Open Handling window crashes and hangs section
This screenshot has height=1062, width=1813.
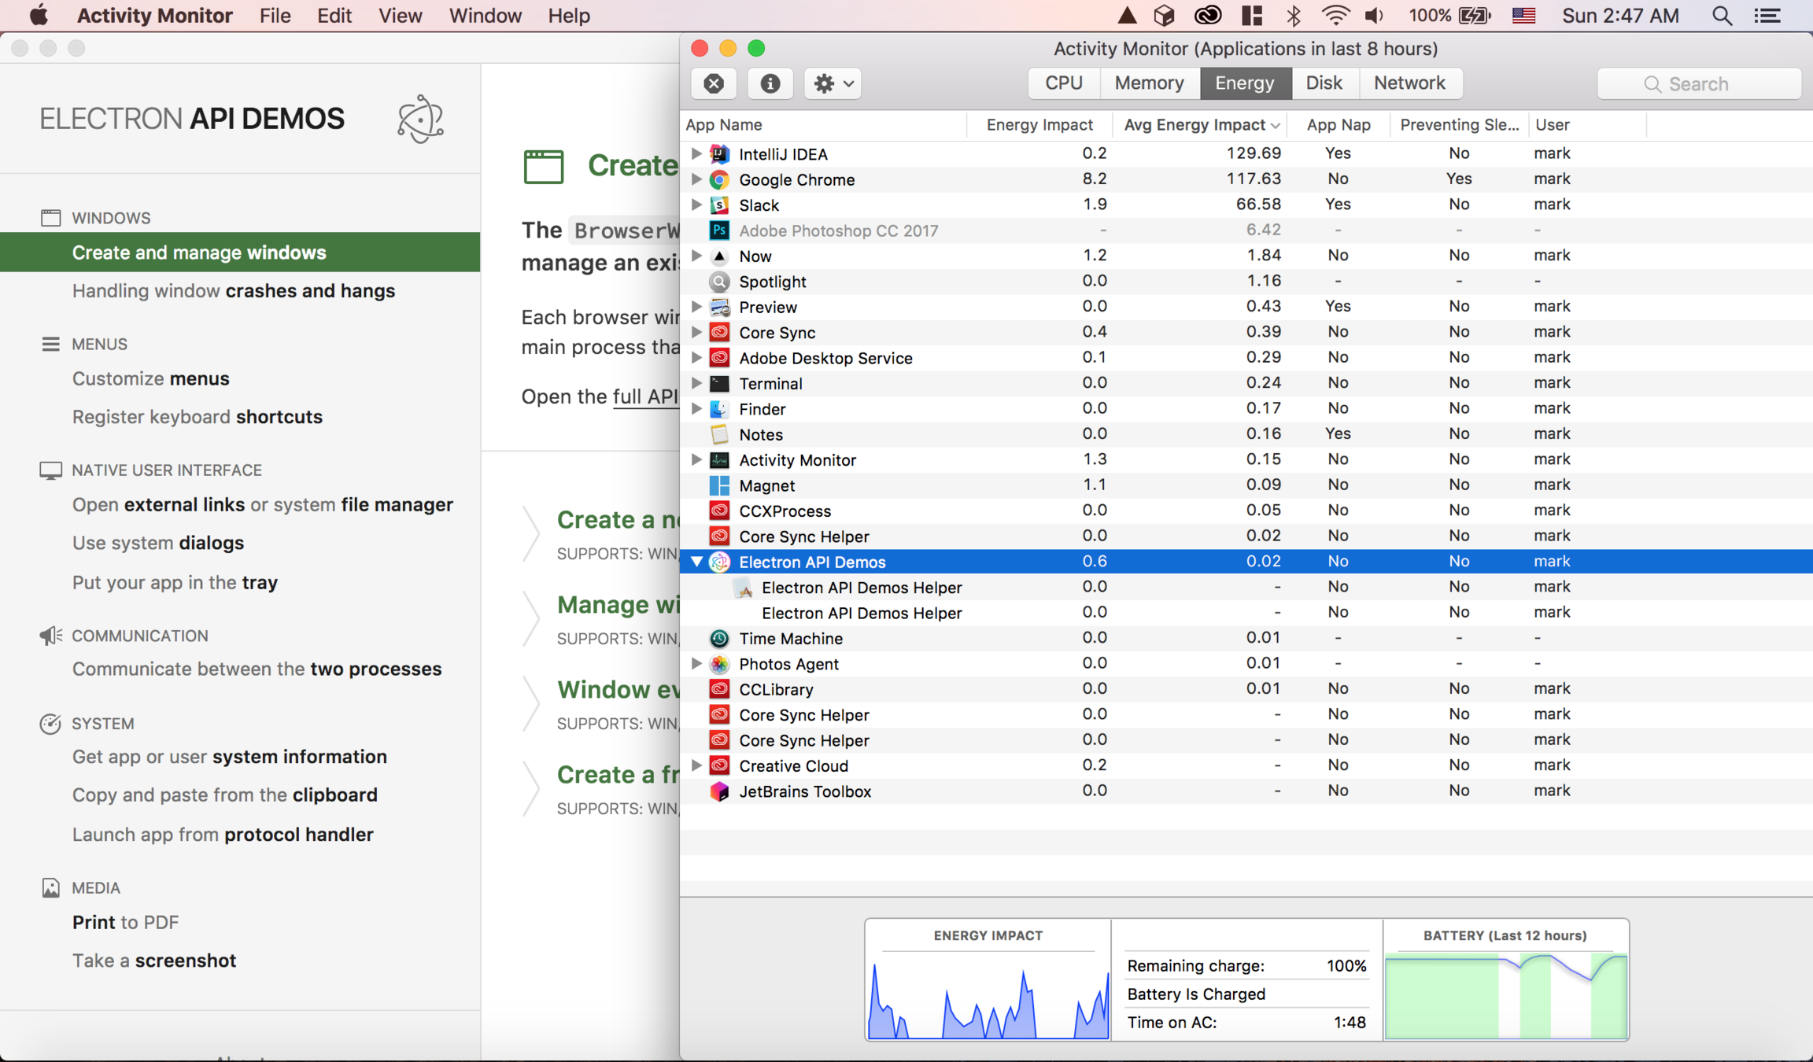(x=234, y=291)
